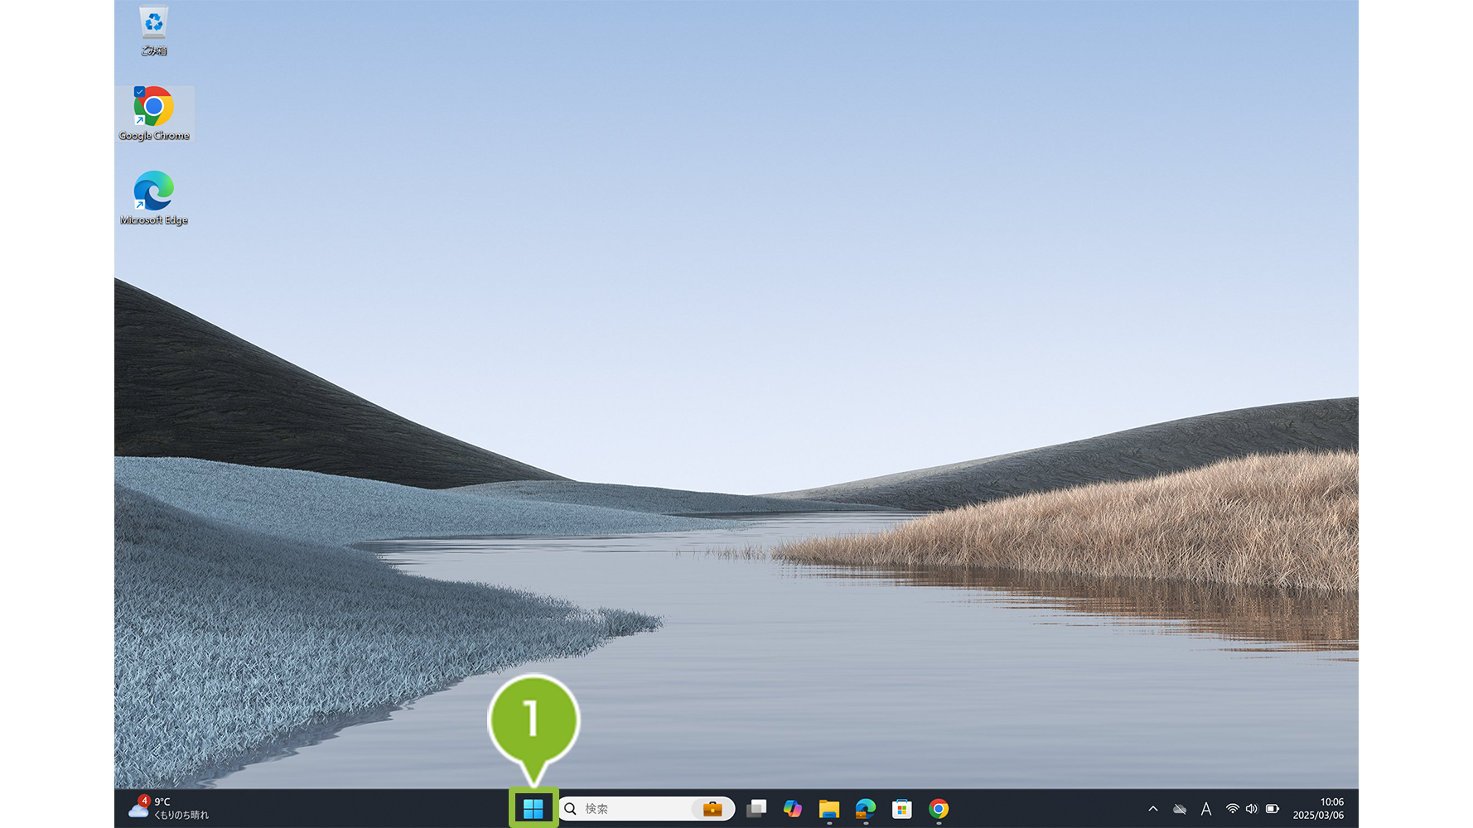Open the weather widget showing 9°C
The image size is (1473, 828).
click(x=169, y=808)
